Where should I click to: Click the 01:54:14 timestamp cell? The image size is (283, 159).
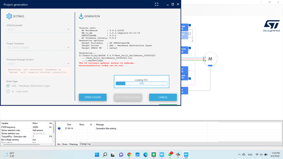[x=69, y=128]
